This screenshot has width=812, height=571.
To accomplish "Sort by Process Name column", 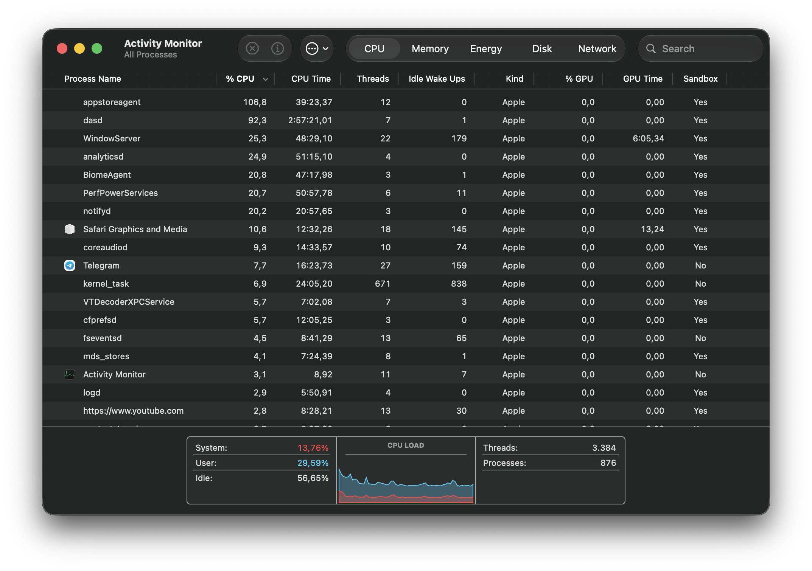I will (x=93, y=79).
